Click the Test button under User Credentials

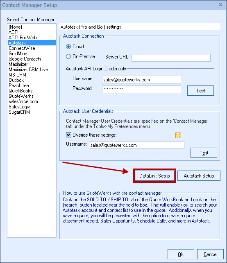[x=204, y=153]
